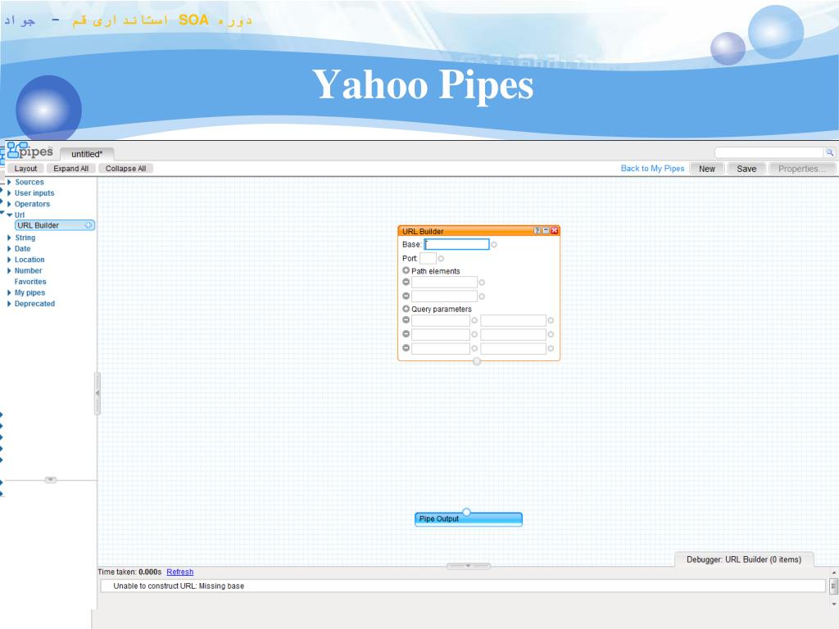Remove the first Query parameter row
The width and height of the screenshot is (839, 629).
[406, 320]
